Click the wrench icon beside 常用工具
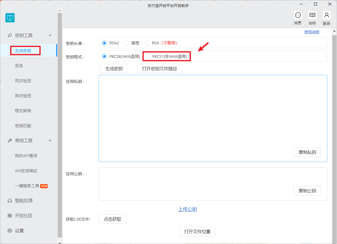 click(x=10, y=140)
